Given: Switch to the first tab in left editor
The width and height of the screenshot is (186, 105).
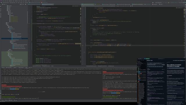Looking at the screenshot, I should [35, 4].
